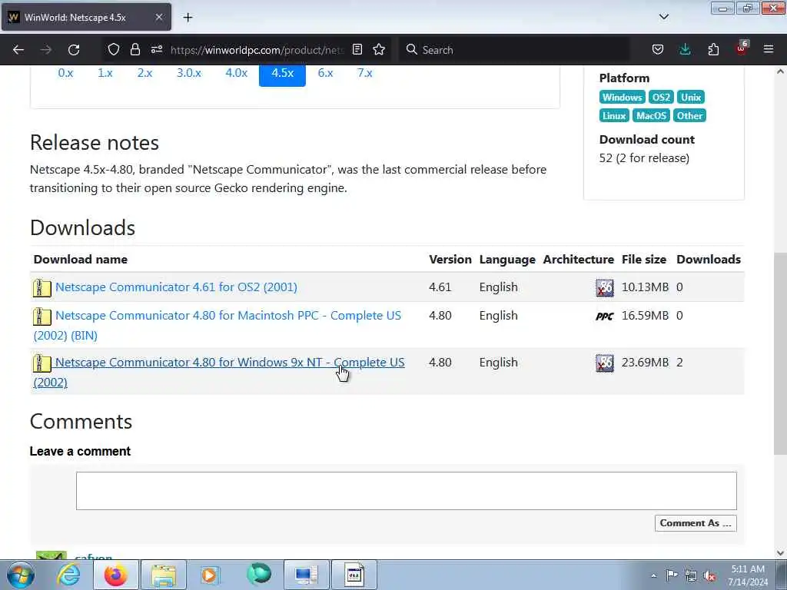Click the Firefox taskbar icon

tap(115, 575)
